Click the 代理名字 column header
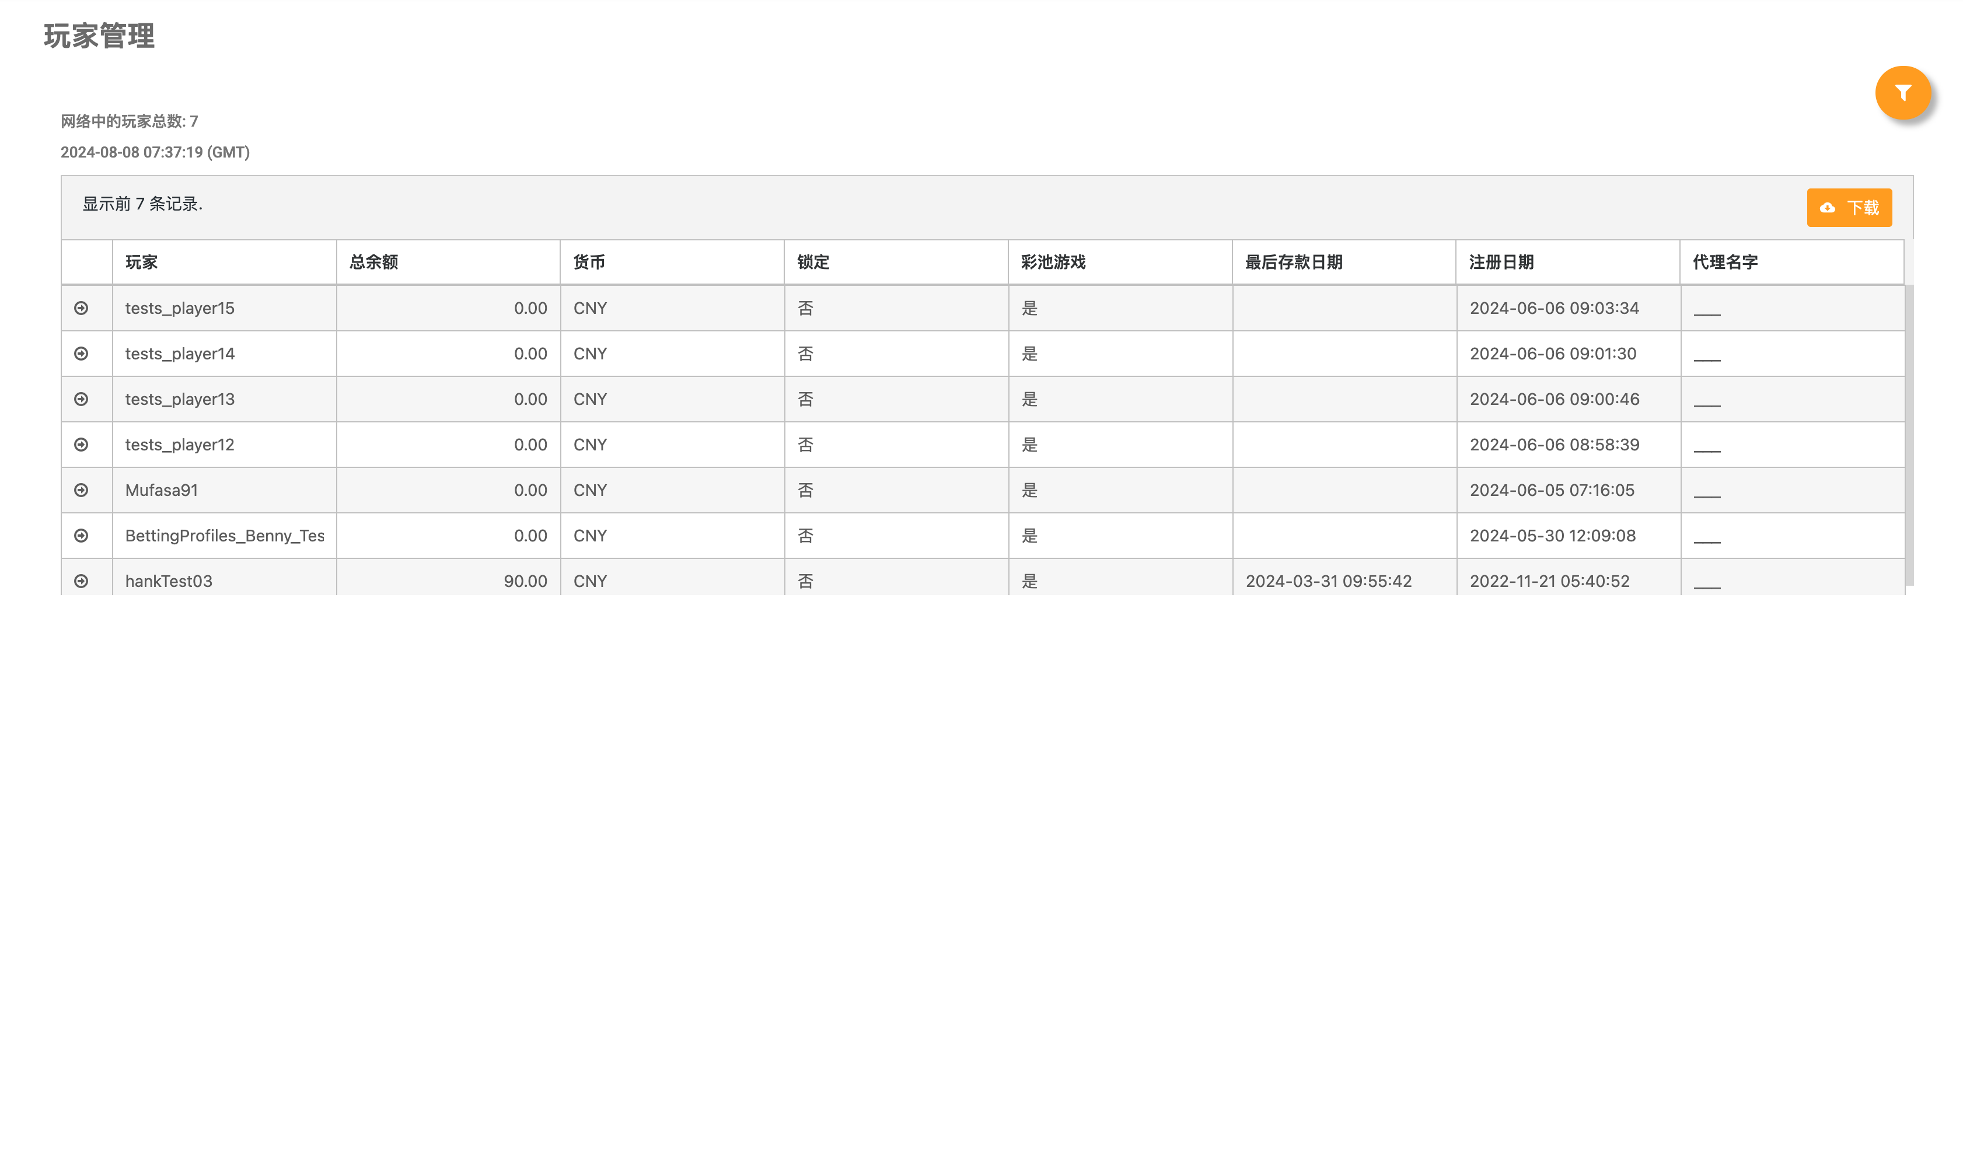 click(1724, 262)
